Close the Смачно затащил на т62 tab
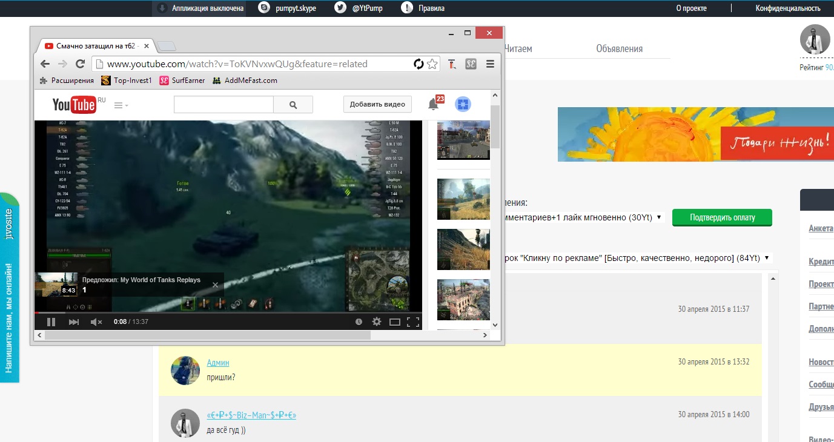The width and height of the screenshot is (834, 442). [x=147, y=46]
